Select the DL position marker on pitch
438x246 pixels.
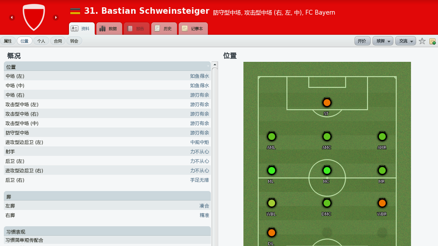271,233
